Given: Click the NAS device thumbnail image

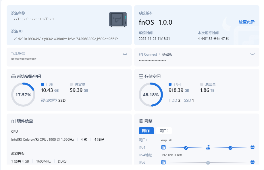Looking at the screenshot, I should (x=118, y=19).
